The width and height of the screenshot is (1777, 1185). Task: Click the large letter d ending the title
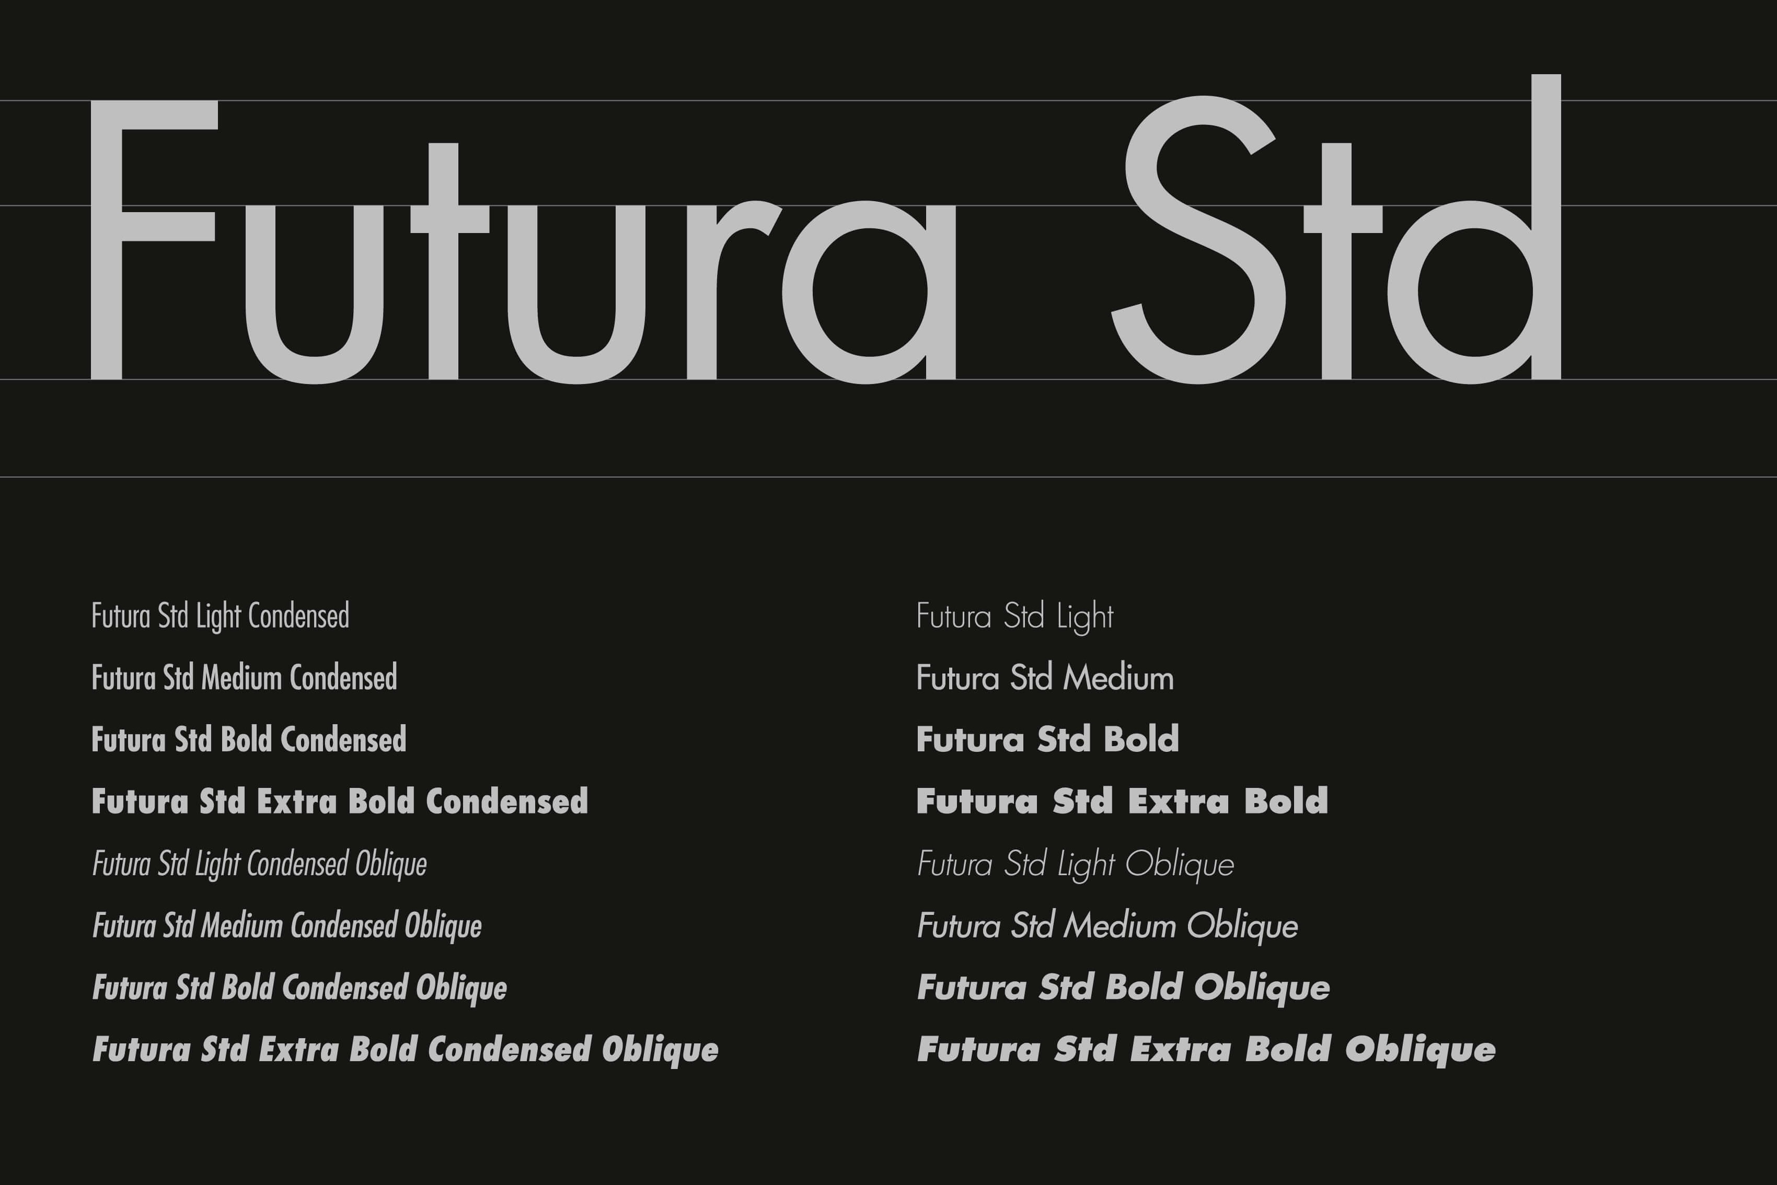tap(1474, 229)
